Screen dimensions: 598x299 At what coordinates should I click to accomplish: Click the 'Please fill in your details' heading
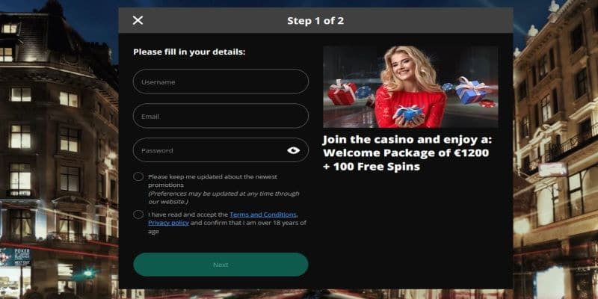coord(189,52)
